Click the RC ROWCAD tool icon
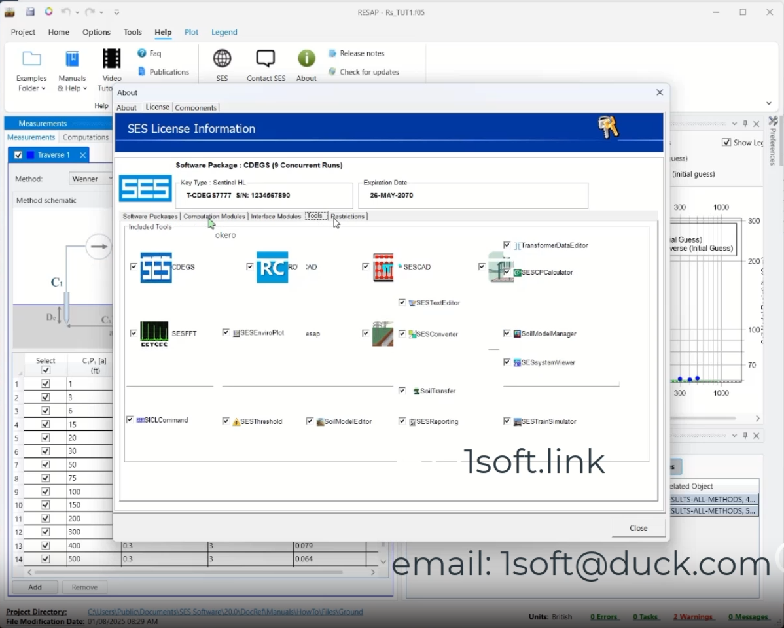The height and width of the screenshot is (628, 784). pos(272,267)
